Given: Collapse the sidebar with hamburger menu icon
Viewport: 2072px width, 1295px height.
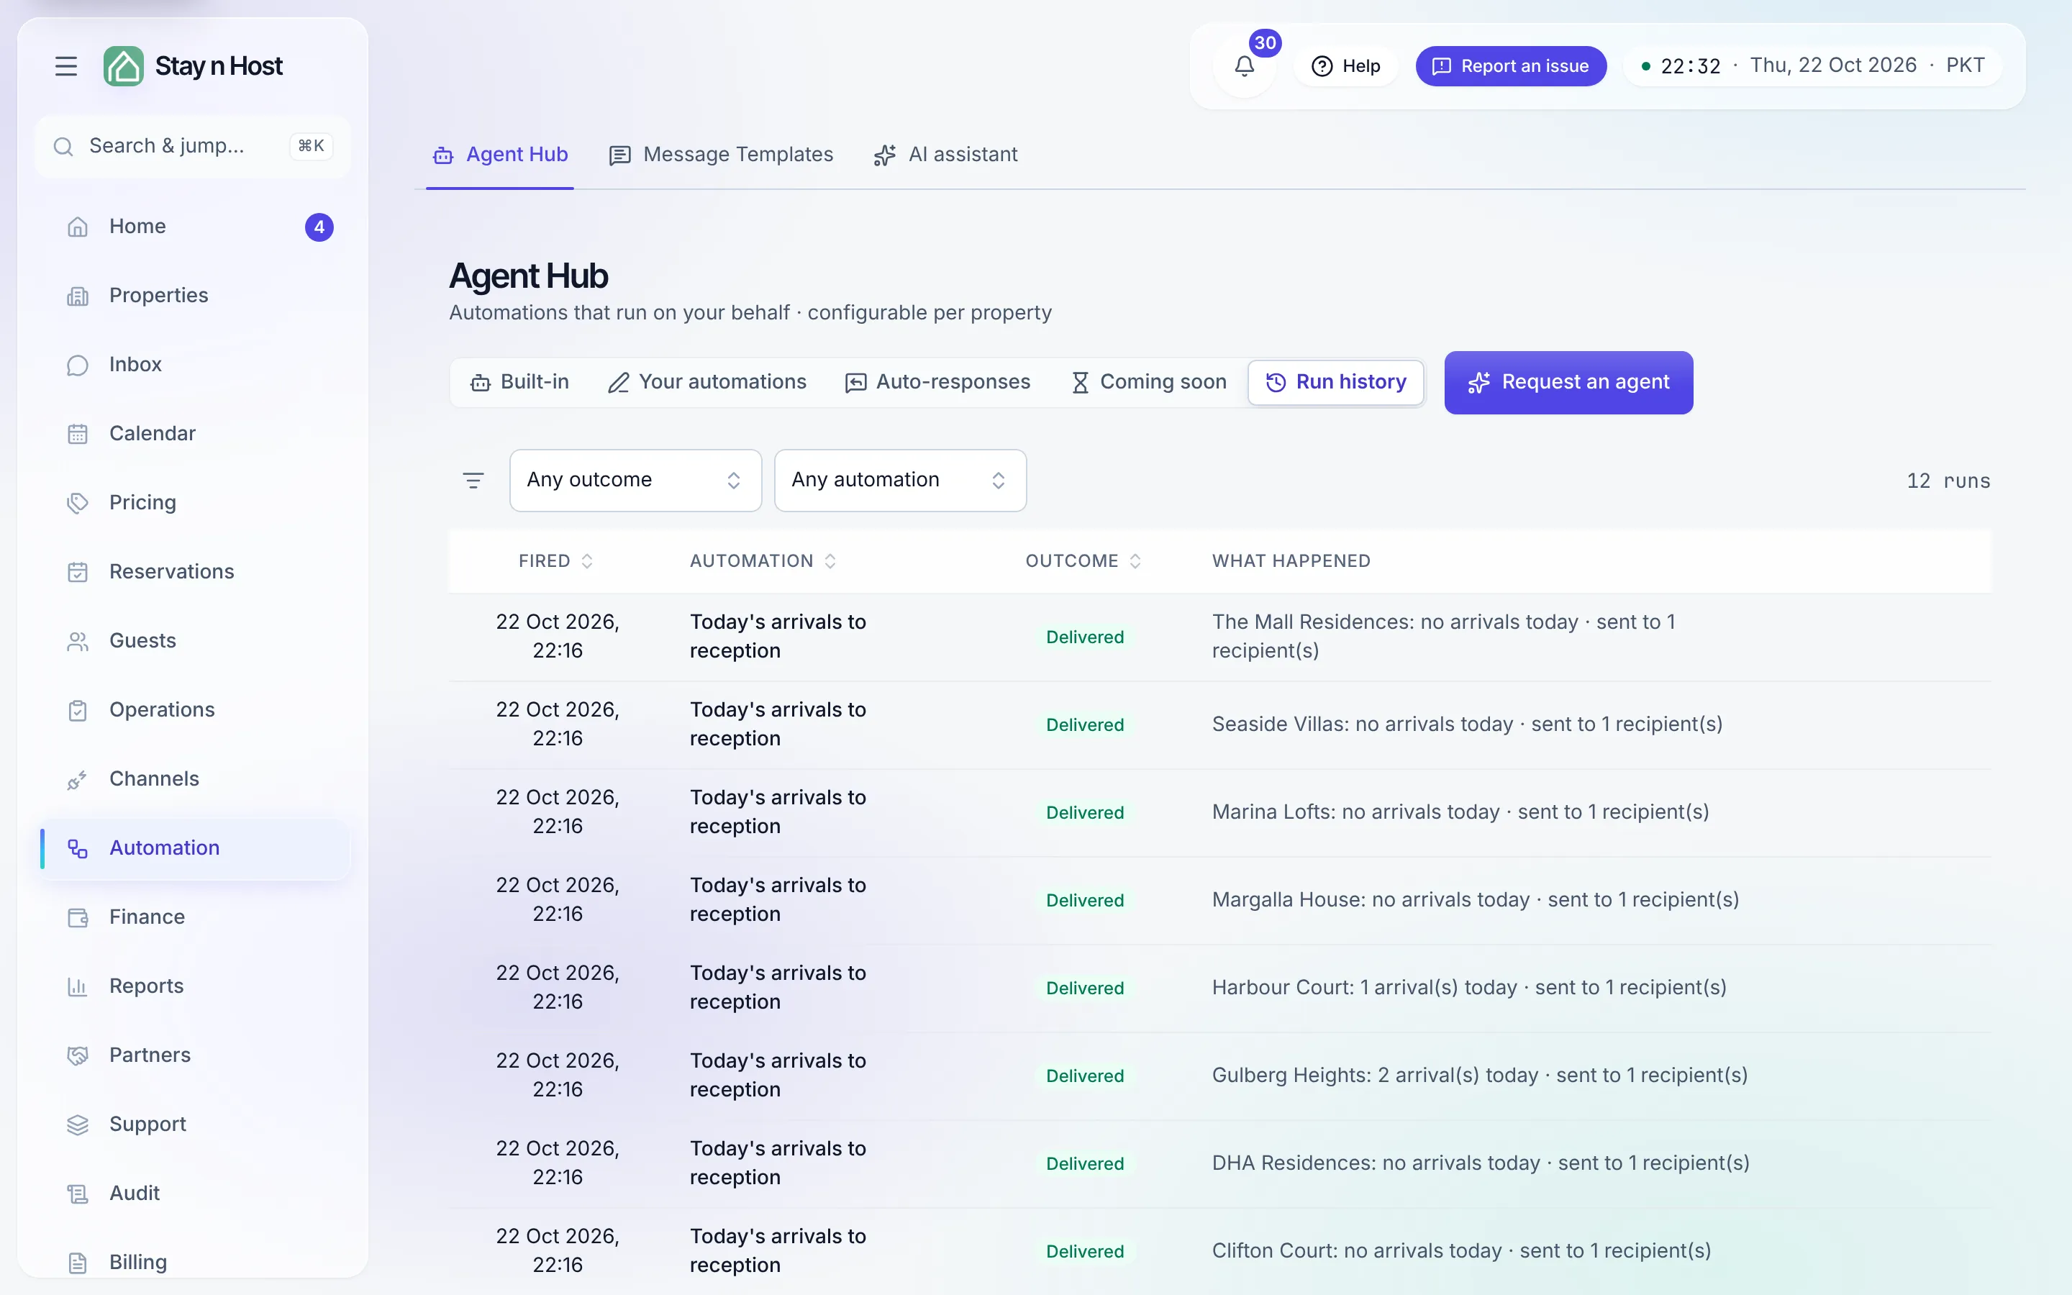Looking at the screenshot, I should click(x=66, y=66).
